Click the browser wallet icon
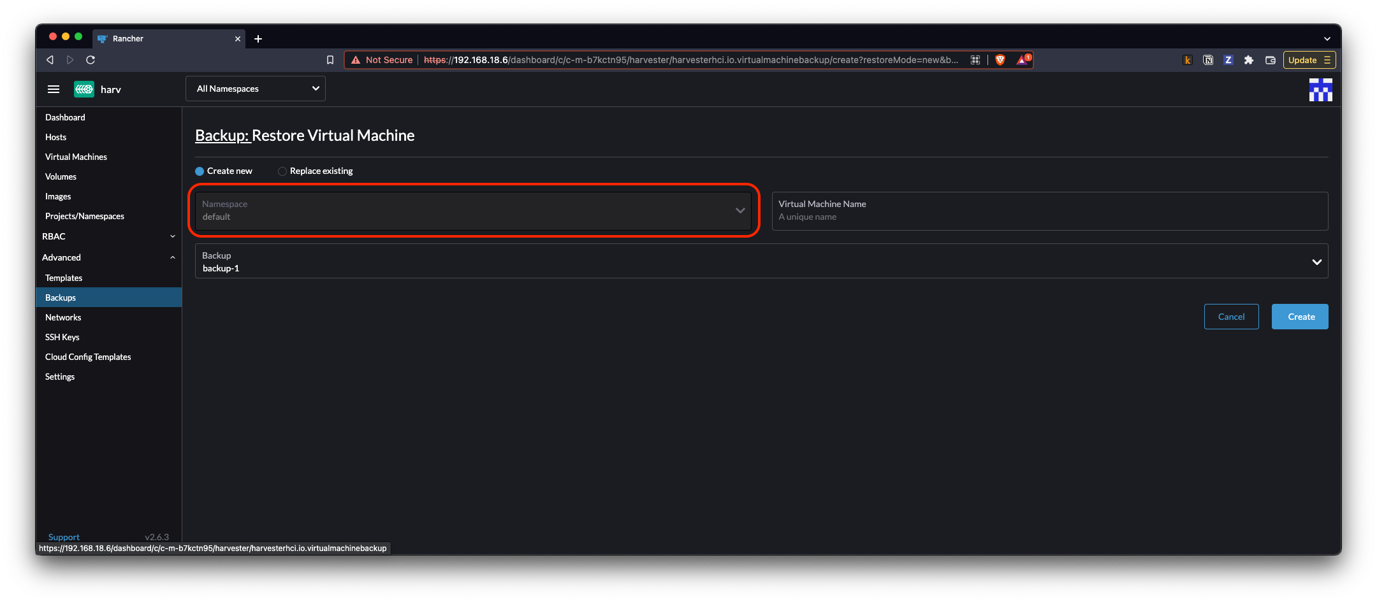Viewport: 1377px width, 602px height. point(1269,60)
